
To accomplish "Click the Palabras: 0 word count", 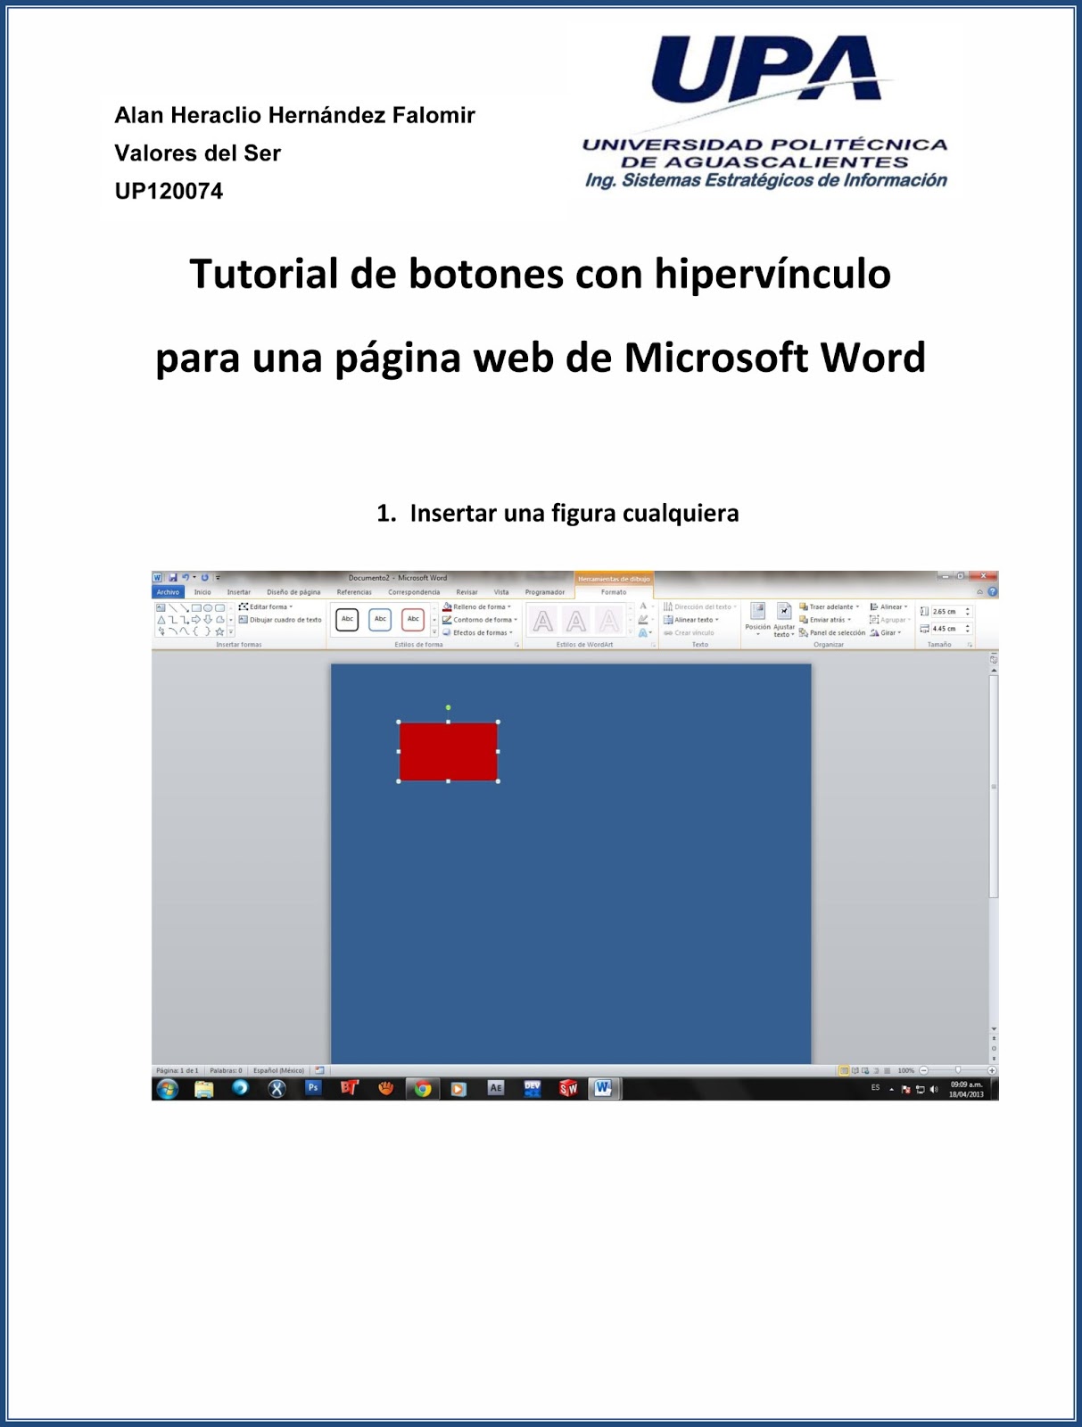I will (x=226, y=1070).
